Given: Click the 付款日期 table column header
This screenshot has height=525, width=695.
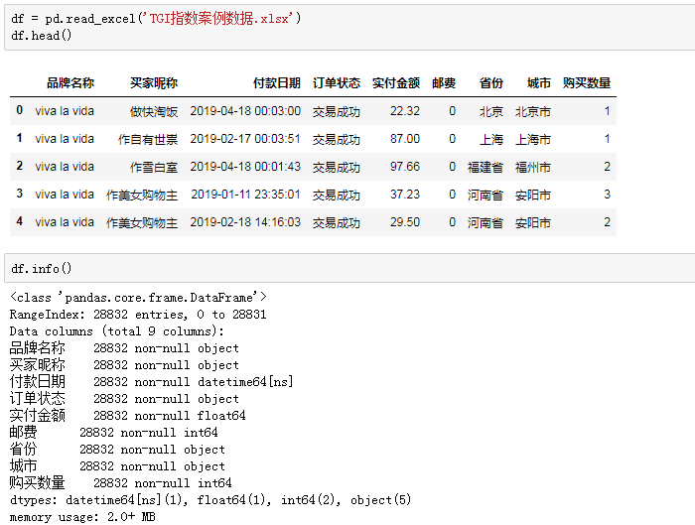Looking at the screenshot, I should point(276,83).
